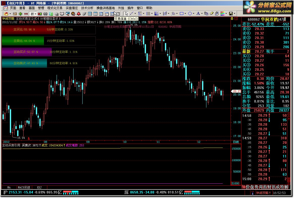The width and height of the screenshot is (294, 198).
Task: Switch to the MACD实战 indicator tab
Action: 24,187
